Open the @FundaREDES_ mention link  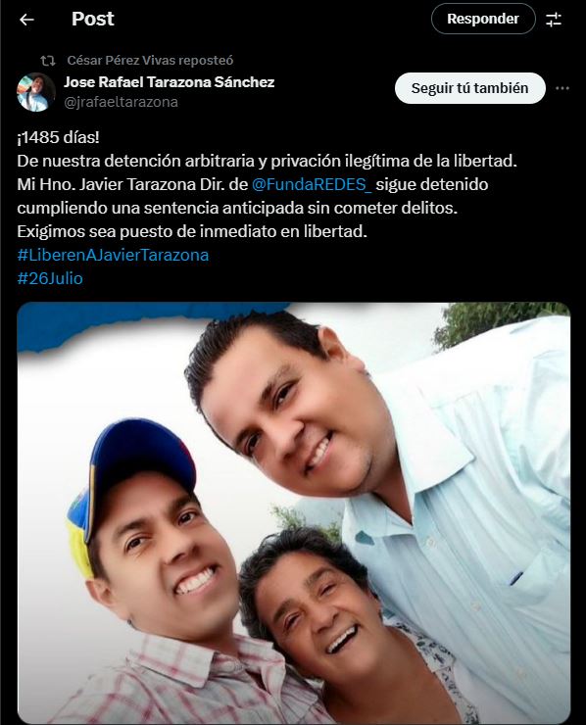(x=312, y=184)
